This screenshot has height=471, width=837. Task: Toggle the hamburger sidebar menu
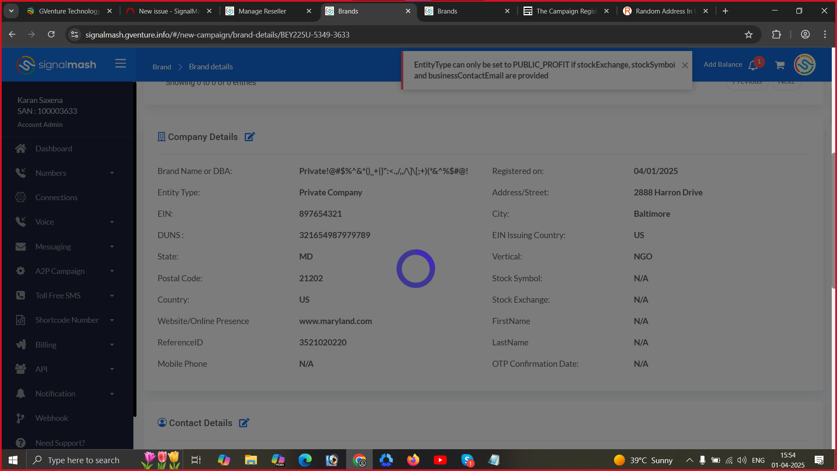click(x=120, y=64)
